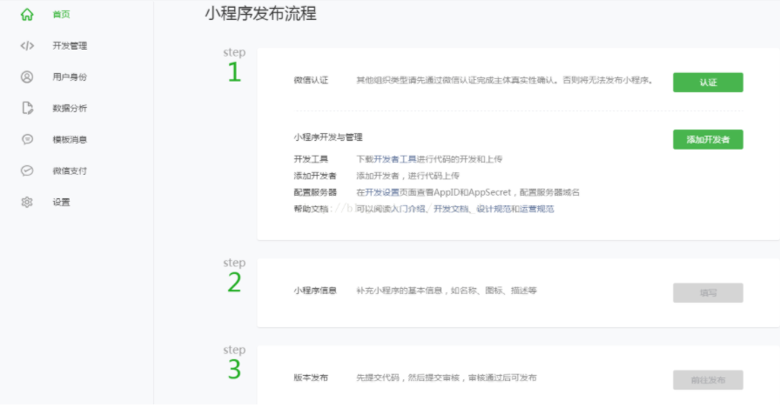Click the code brackets icon for 开发管理
The image size is (780, 414).
click(27, 45)
